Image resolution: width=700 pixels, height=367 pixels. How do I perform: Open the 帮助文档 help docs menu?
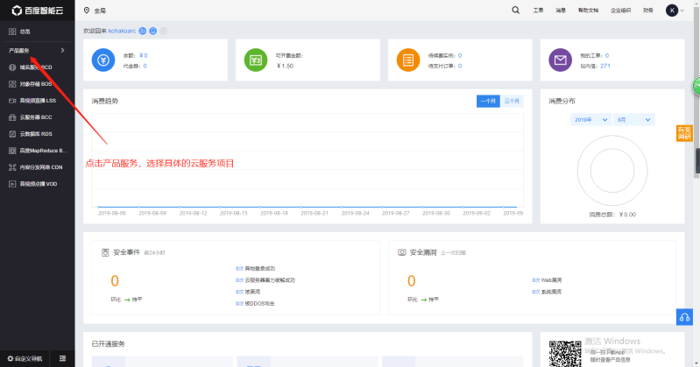[589, 11]
